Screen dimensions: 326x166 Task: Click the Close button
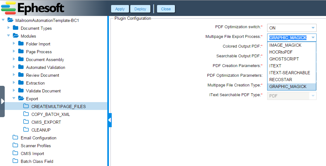(166, 9)
